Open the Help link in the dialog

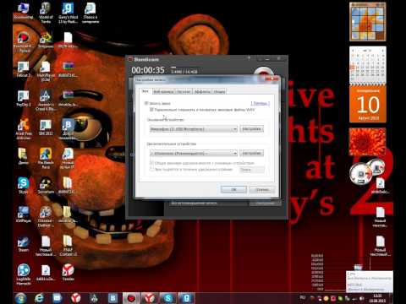[x=260, y=103]
